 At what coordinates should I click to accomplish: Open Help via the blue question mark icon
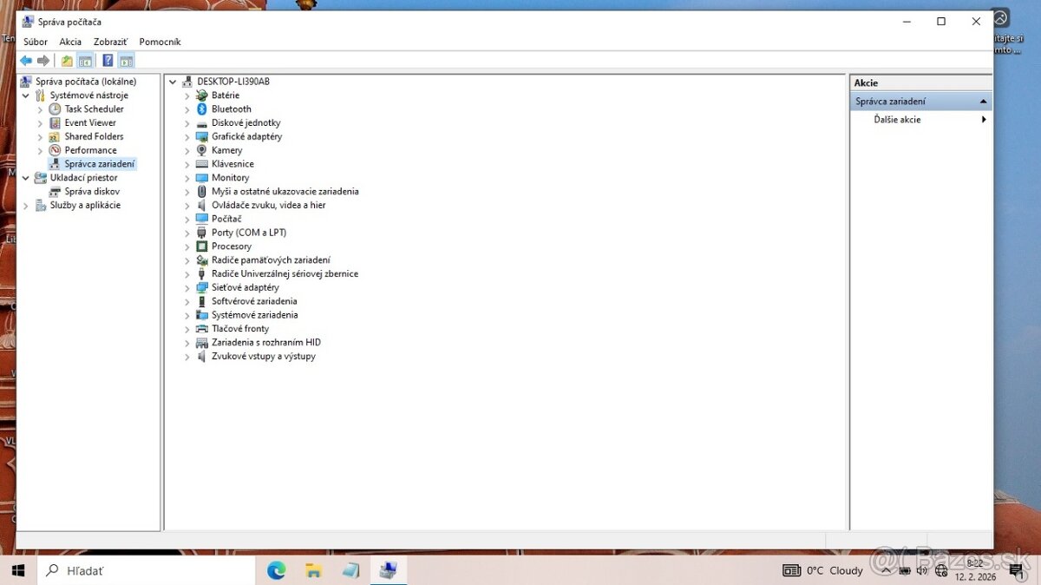coord(107,60)
